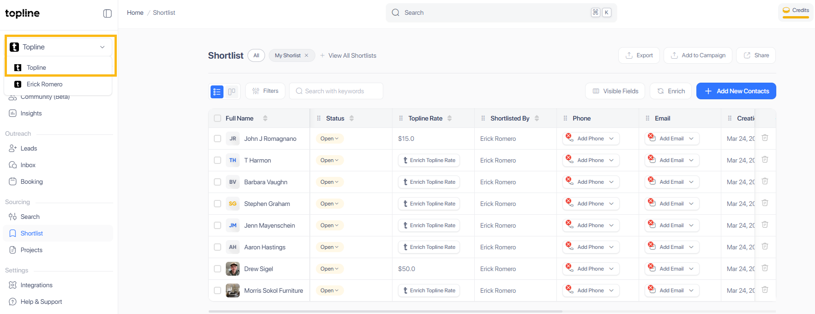This screenshot has width=815, height=314.
Task: Open View All Shortlists link
Action: click(352, 55)
